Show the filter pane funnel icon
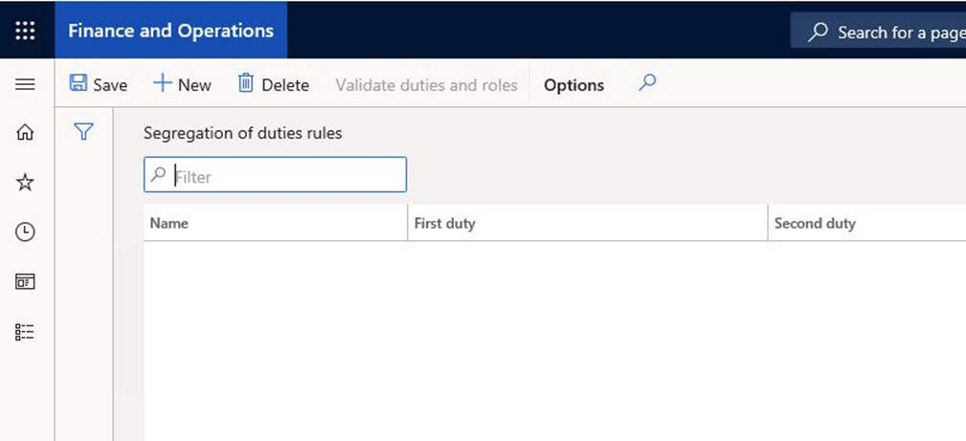The height and width of the screenshot is (441, 966). click(x=84, y=131)
